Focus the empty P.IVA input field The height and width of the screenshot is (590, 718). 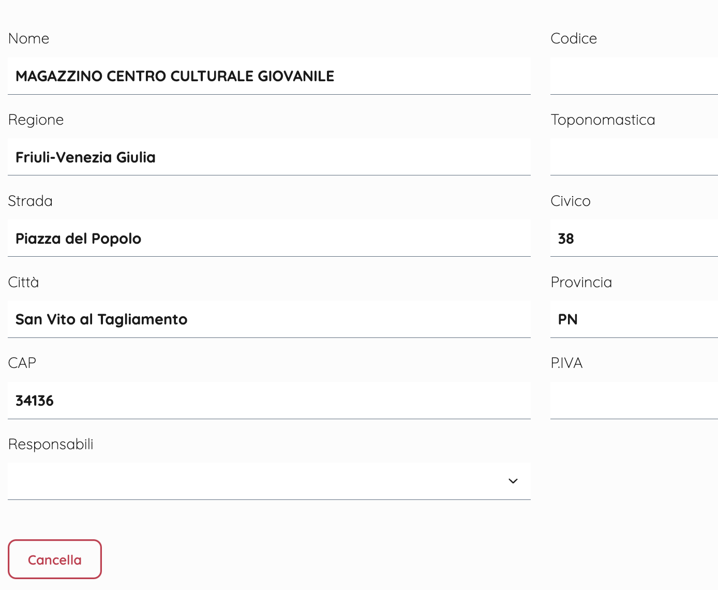click(634, 401)
